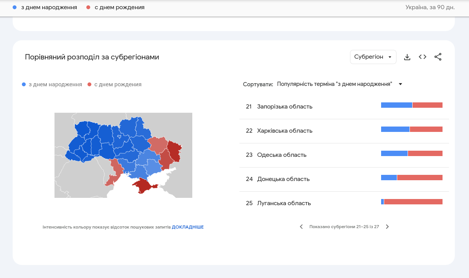This screenshot has width=469, height=278.
Task: Click Луганська область red bar segment
Action: pos(413,202)
